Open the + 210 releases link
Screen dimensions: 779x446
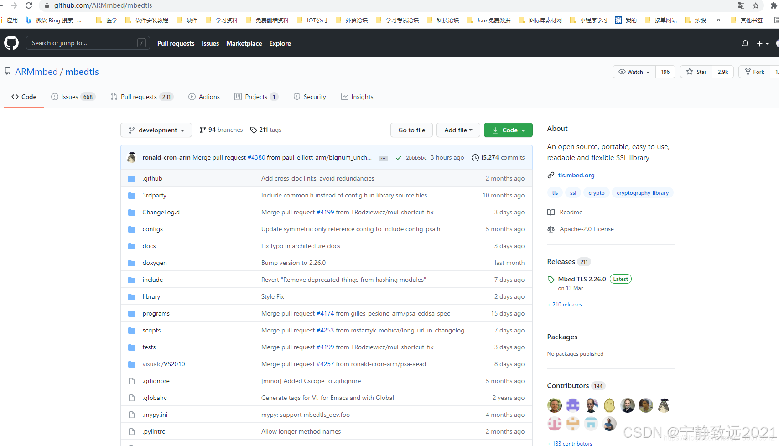click(565, 305)
